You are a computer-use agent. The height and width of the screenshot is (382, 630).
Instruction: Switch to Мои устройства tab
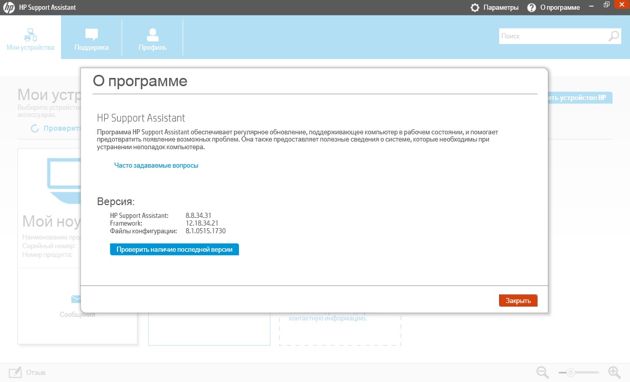click(30, 37)
